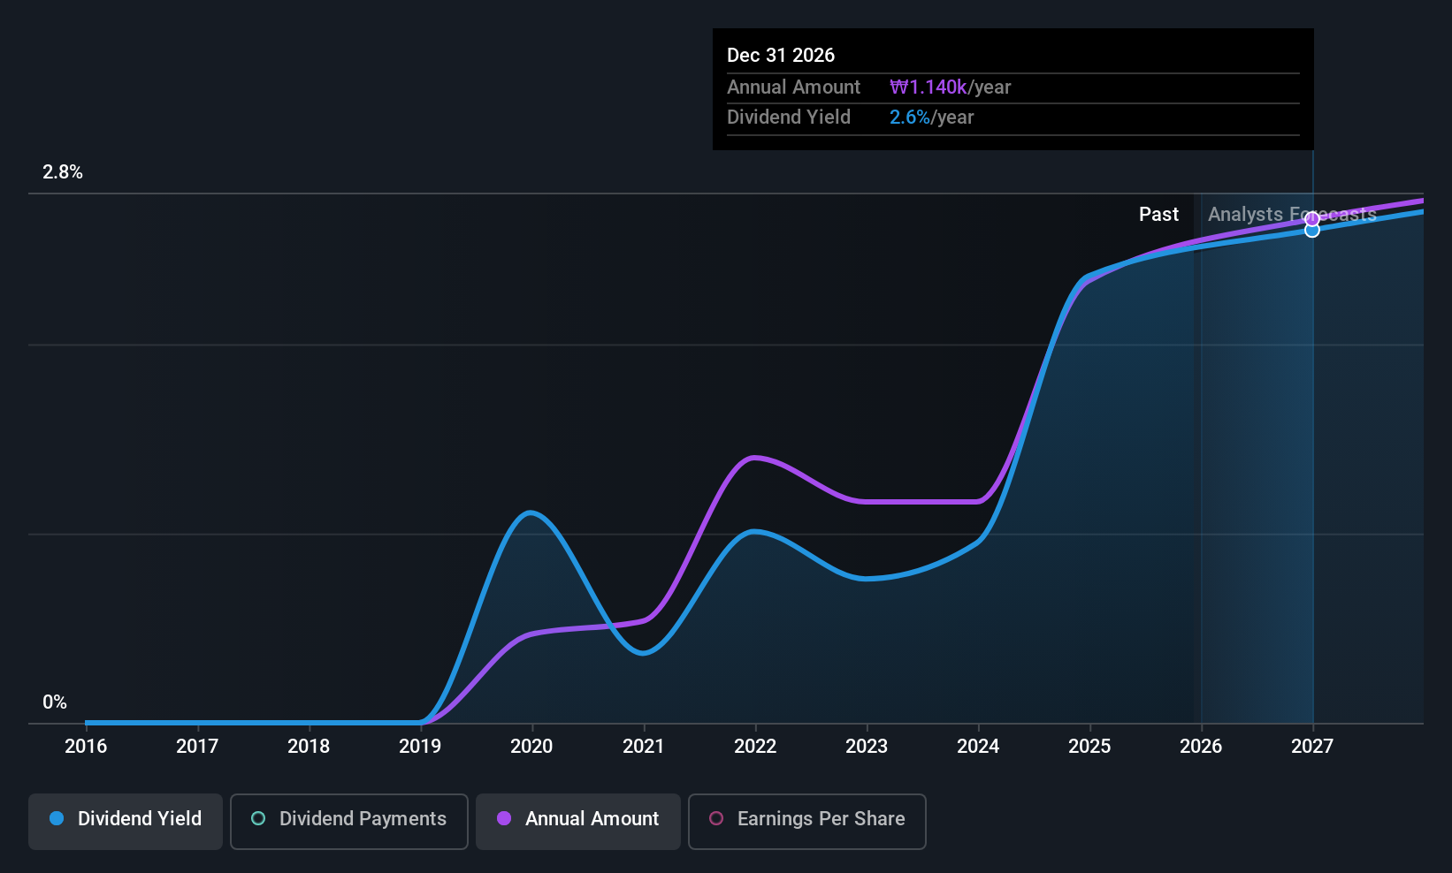This screenshot has height=873, width=1452.
Task: Click the 0% y-axis label
Action: tap(55, 702)
